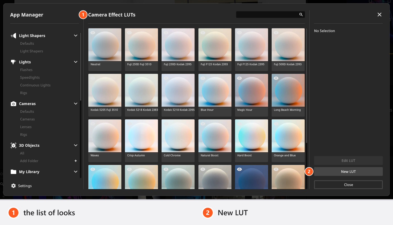Open Flashes under Lights
The height and width of the screenshot is (225, 393).
26,70
